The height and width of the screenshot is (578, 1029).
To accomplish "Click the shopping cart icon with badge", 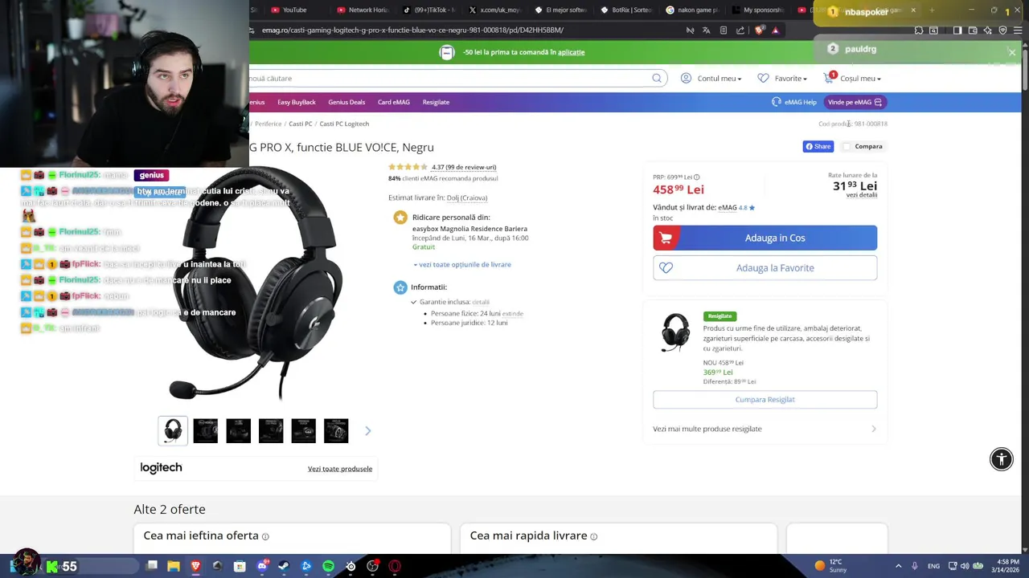I will click(x=829, y=78).
